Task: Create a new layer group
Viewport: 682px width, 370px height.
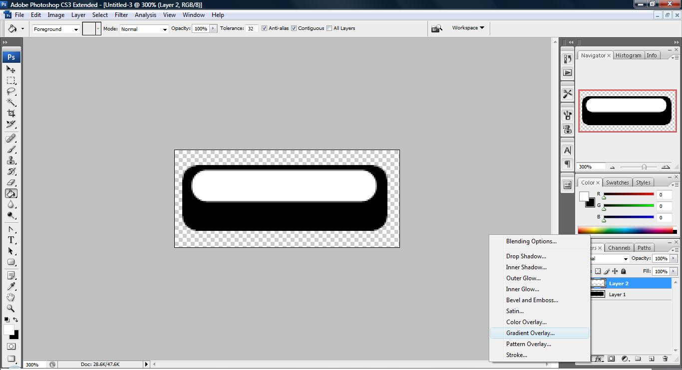Action: (x=638, y=359)
